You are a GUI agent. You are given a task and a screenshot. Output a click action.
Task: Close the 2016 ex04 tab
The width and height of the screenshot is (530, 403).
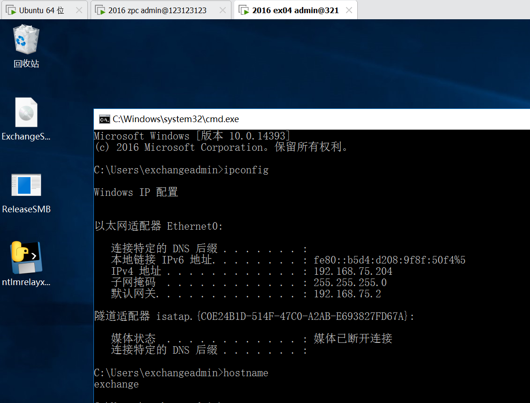tap(349, 10)
